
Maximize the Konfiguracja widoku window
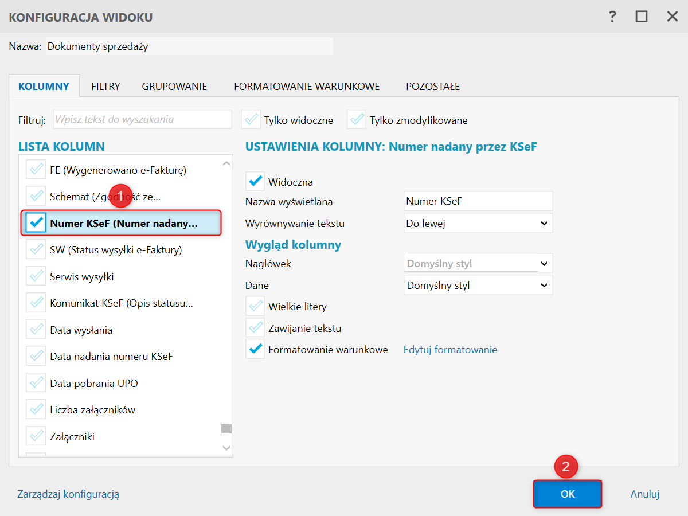642,17
